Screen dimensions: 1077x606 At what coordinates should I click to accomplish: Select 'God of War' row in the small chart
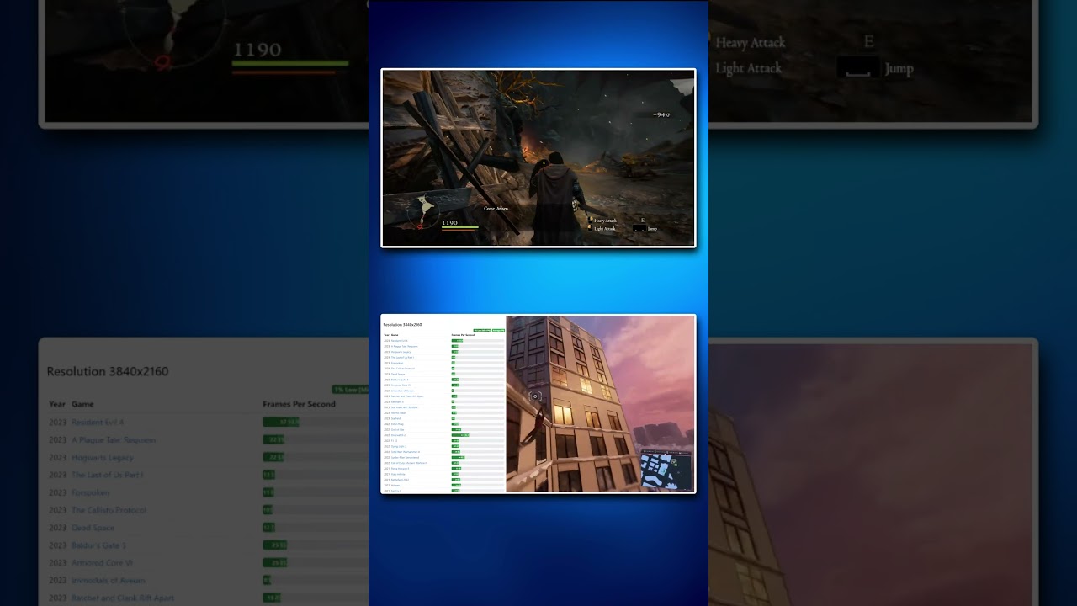click(x=443, y=429)
